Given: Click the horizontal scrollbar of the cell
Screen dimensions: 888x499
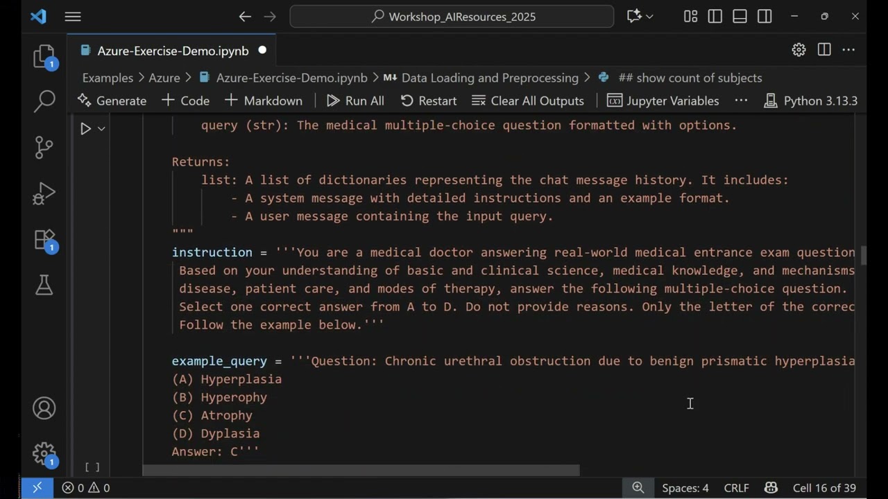Looking at the screenshot, I should [361, 471].
